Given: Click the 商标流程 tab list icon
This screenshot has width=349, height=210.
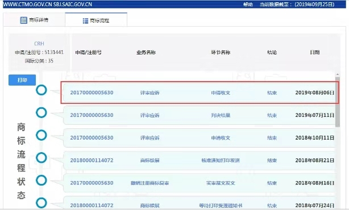Looking at the screenshot, I should (85, 21).
